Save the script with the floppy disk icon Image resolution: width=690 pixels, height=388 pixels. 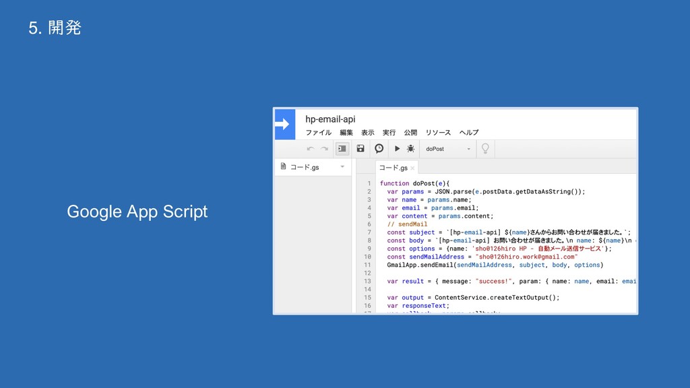coord(360,149)
